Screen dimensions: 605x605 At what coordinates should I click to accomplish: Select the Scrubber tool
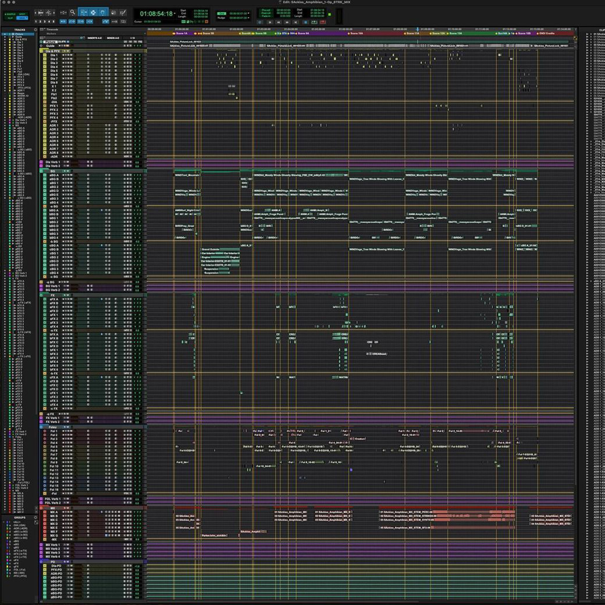[113, 12]
